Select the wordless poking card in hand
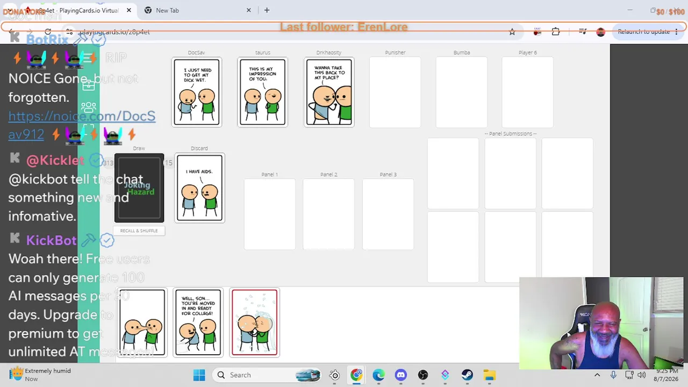This screenshot has height=387, width=688. pos(142,322)
